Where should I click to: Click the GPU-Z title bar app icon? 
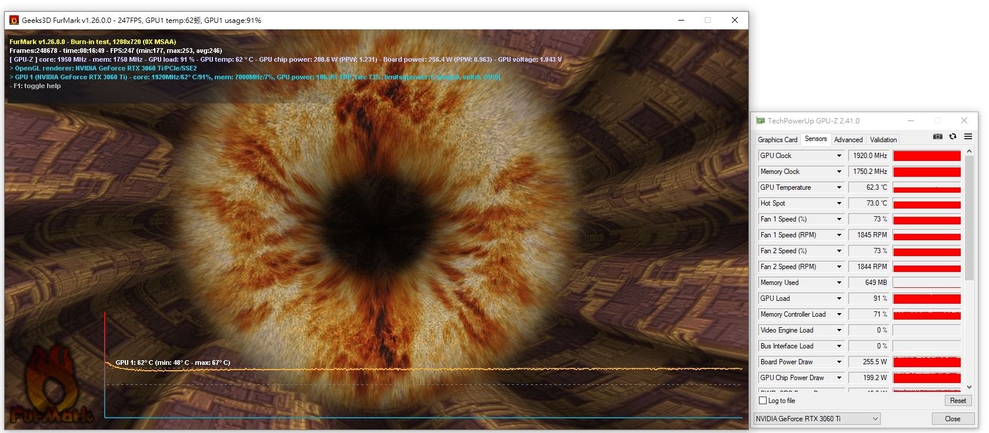point(761,120)
